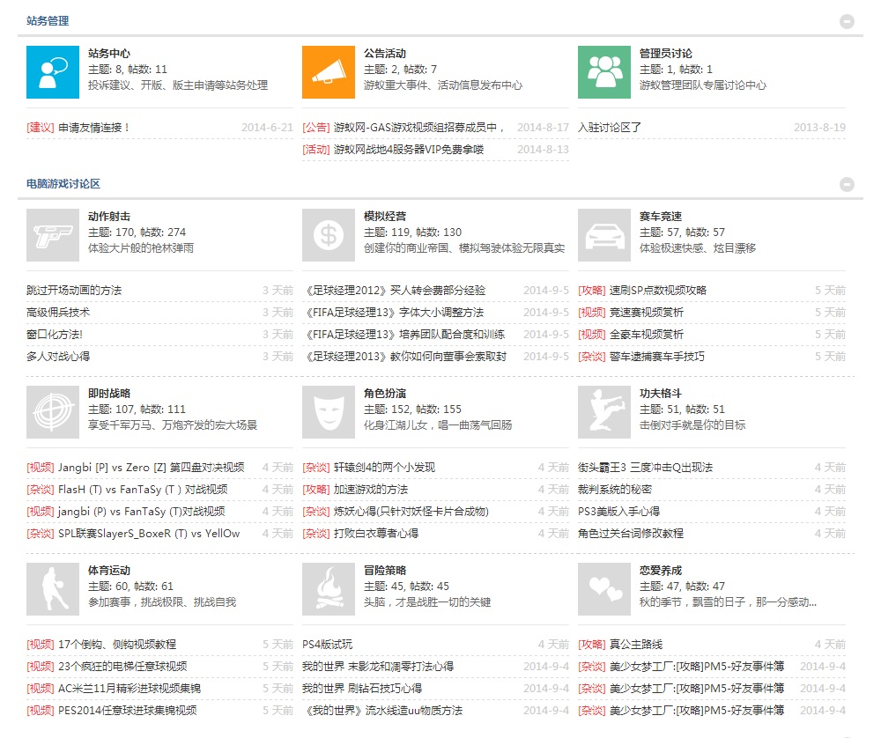881x738 pixels.
Task: Open thread 高级佣兵技术
Action: tap(58, 313)
